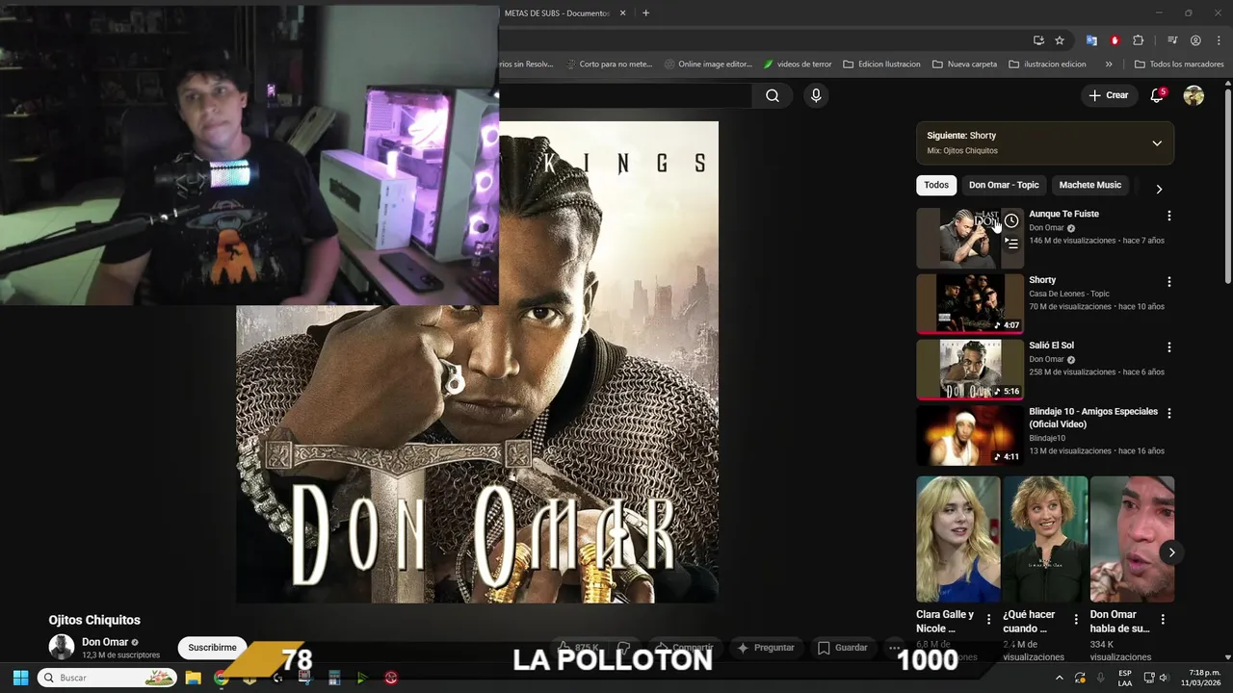
Task: Open 'Corto para no mete...' bookmark
Action: [608, 64]
